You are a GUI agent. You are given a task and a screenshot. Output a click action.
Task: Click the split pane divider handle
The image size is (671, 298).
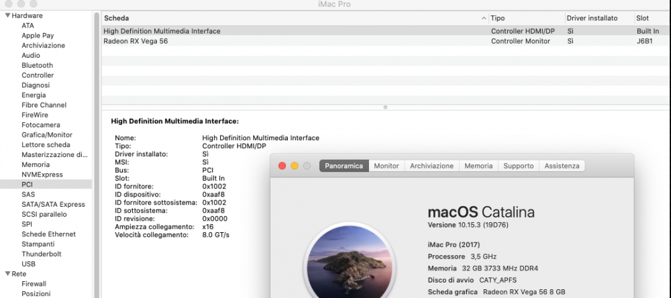pyautogui.click(x=385, y=107)
